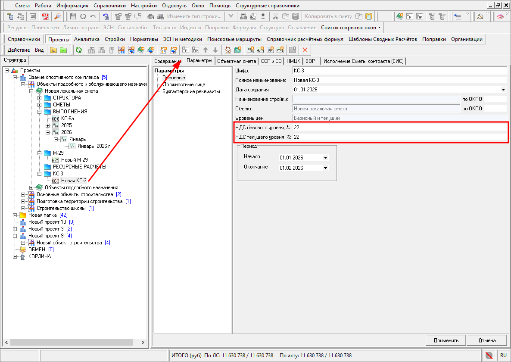The height and width of the screenshot is (362, 511).
Task: Click the PDF export icon
Action: pos(45,16)
